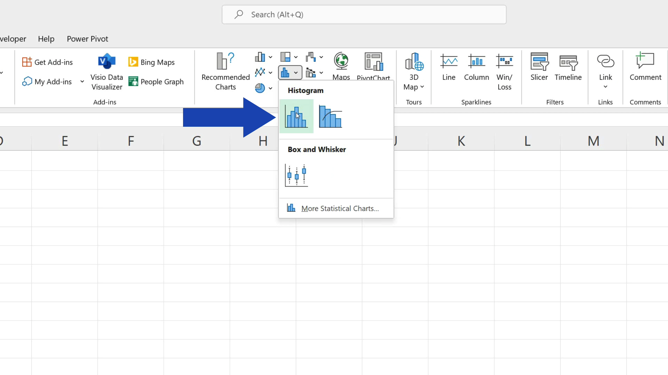Select the Histogram chart icon
The height and width of the screenshot is (375, 668).
click(x=296, y=116)
